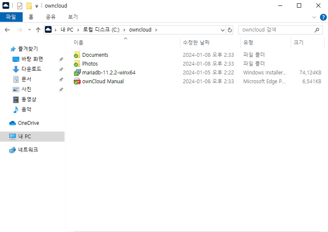Open the address bar history dropdown
328x232 pixels.
tap(223, 30)
